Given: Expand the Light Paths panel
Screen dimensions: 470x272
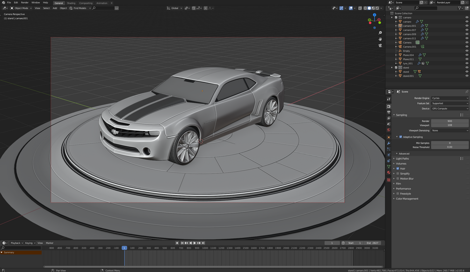Looking at the screenshot, I should tap(402, 158).
